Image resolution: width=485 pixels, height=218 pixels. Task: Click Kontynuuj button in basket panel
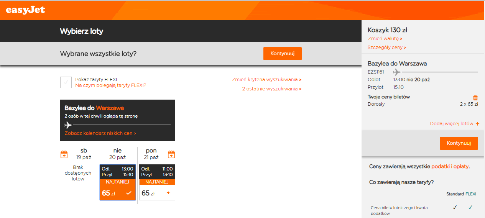click(459, 143)
